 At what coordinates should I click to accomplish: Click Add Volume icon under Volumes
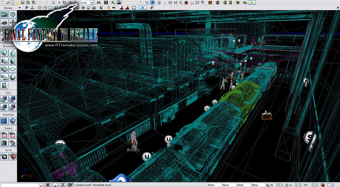(13, 121)
